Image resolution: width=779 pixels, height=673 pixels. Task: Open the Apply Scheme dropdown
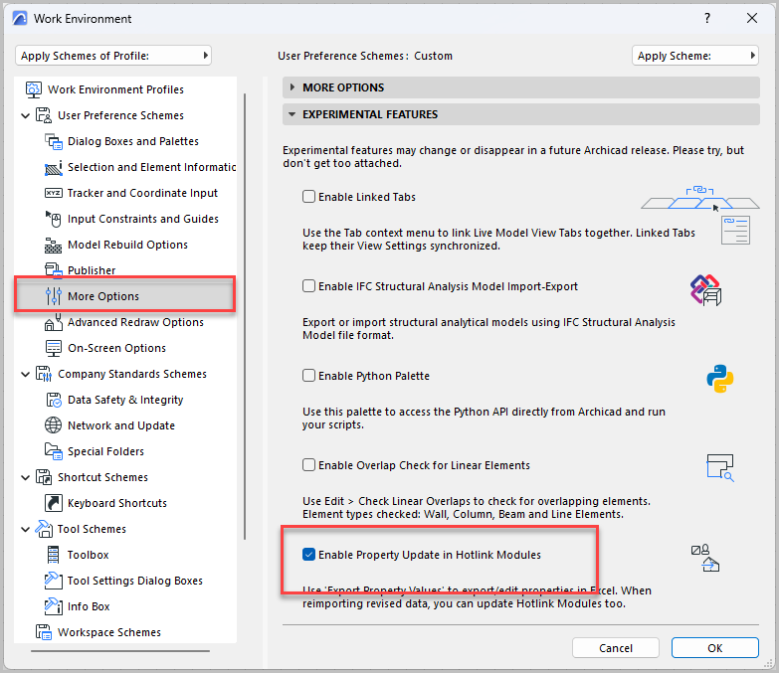pos(694,56)
